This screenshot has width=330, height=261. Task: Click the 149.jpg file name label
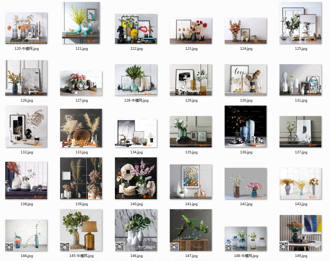click(x=301, y=256)
